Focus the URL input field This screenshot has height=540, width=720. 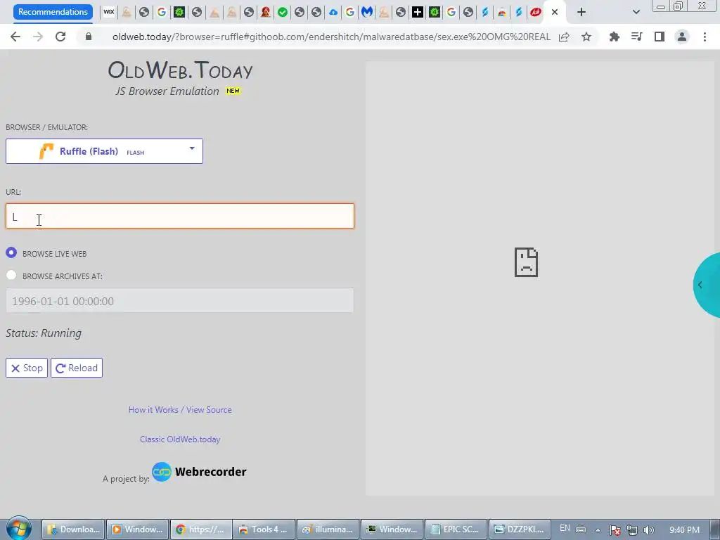click(x=180, y=216)
